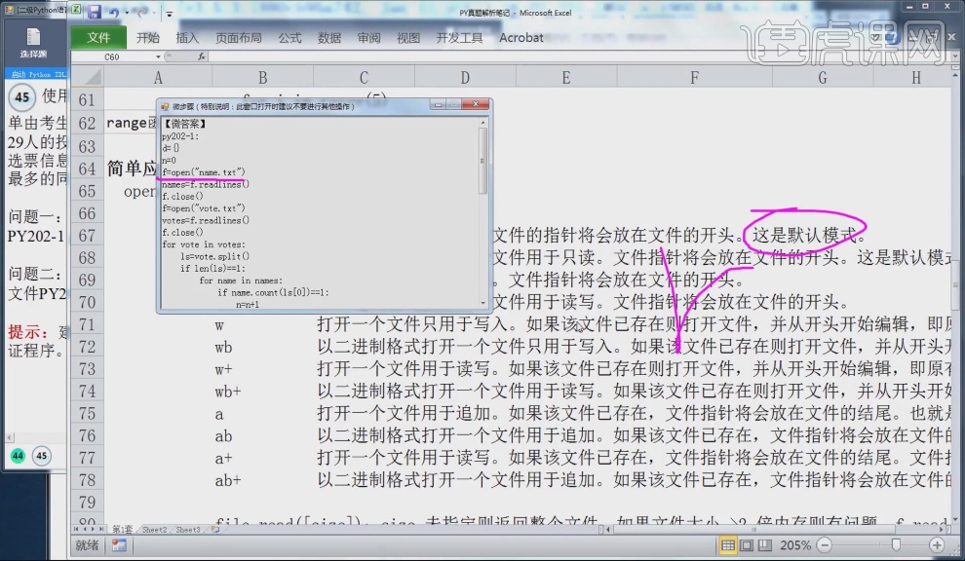
Task: Switch to the 开发工具 ribbon tab
Action: pos(459,38)
